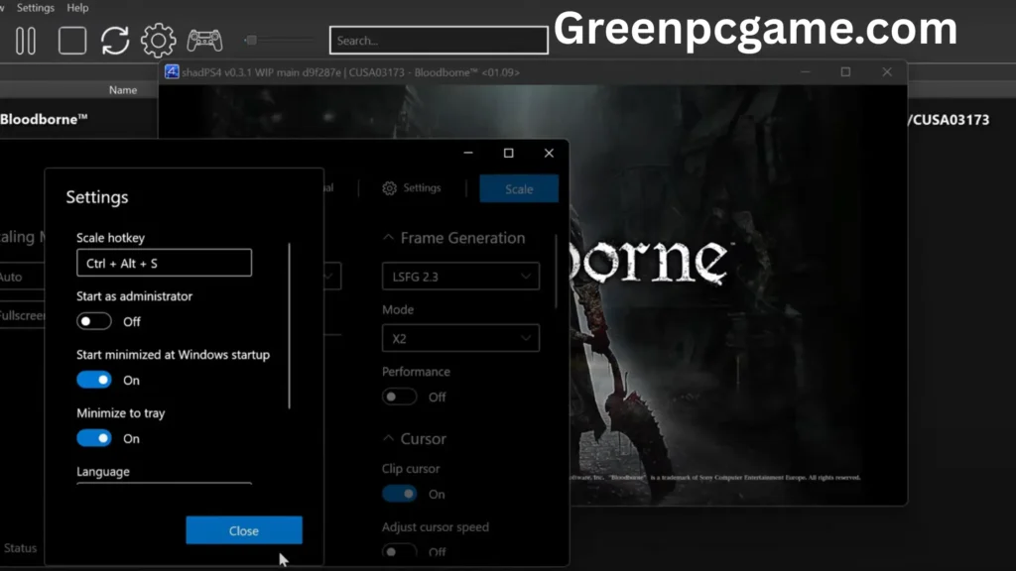1016x571 pixels.
Task: Adjust the icon size slider in toolbar
Action: [x=251, y=40]
